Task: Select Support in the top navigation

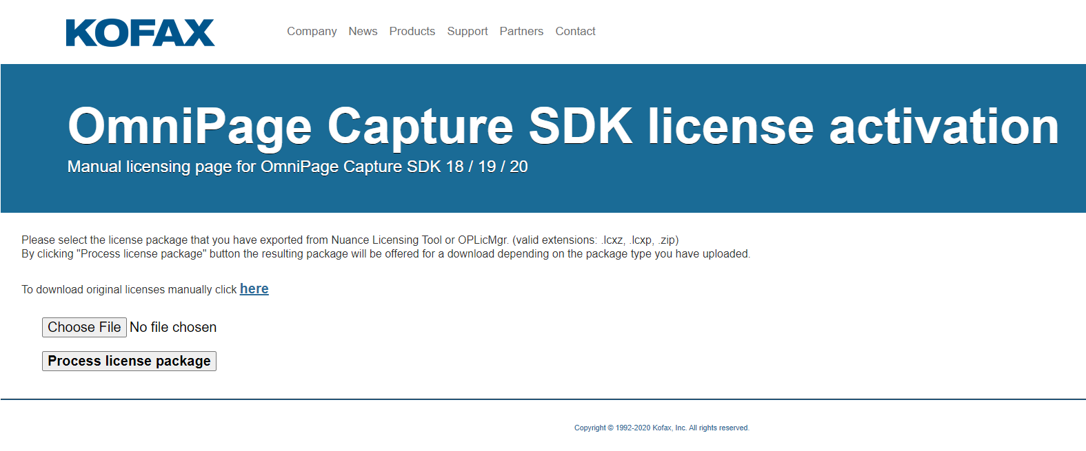Action: [467, 31]
